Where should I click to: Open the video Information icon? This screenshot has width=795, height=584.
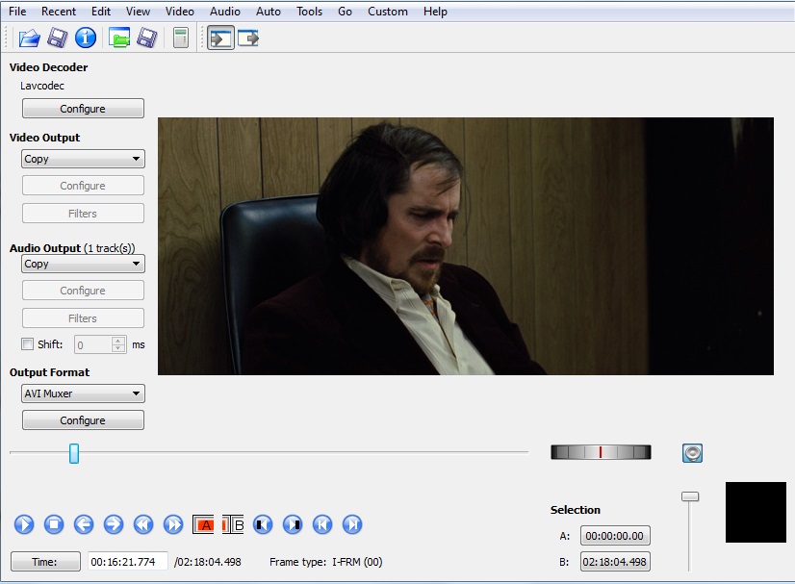(86, 38)
